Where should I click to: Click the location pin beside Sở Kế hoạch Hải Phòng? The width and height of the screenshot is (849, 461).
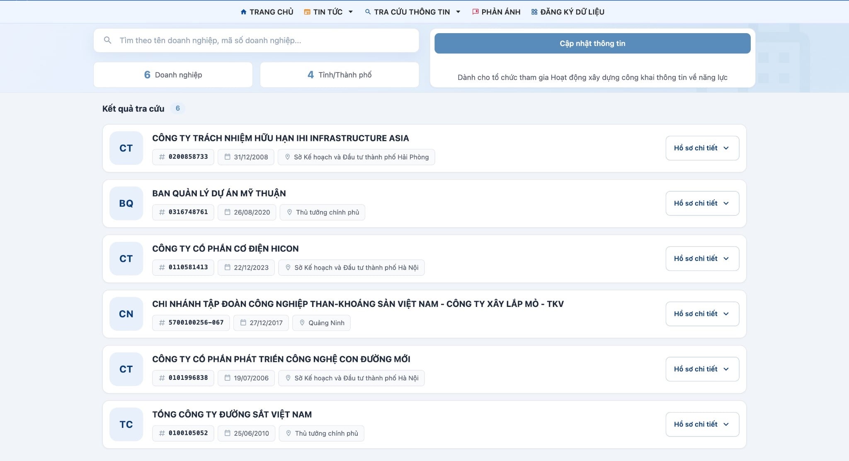[287, 157]
